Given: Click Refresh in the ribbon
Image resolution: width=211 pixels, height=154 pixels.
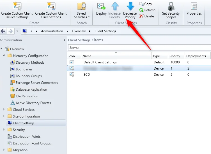Looking at the screenshot, I should [147, 10].
